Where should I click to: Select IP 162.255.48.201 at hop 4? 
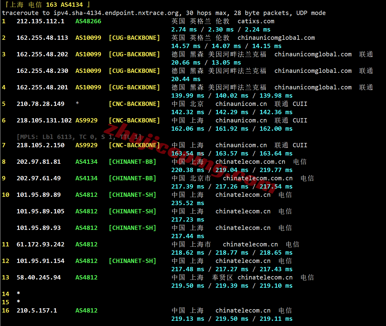coord(42,87)
